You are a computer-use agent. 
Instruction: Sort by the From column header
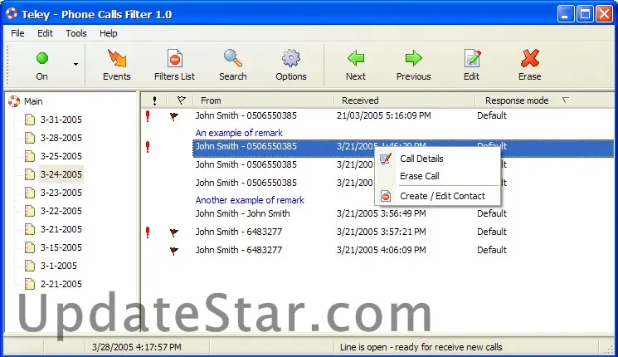[263, 100]
